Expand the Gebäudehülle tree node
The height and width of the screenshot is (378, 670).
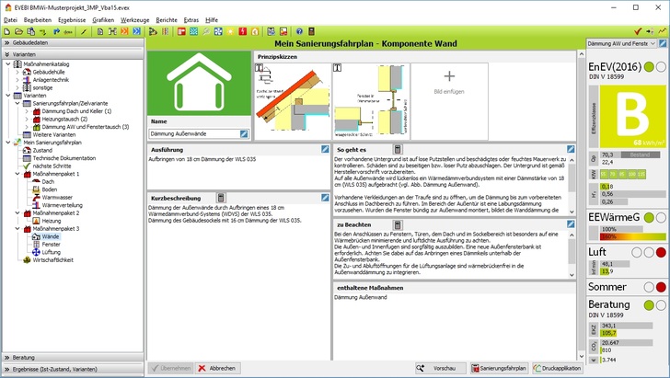coord(17,70)
